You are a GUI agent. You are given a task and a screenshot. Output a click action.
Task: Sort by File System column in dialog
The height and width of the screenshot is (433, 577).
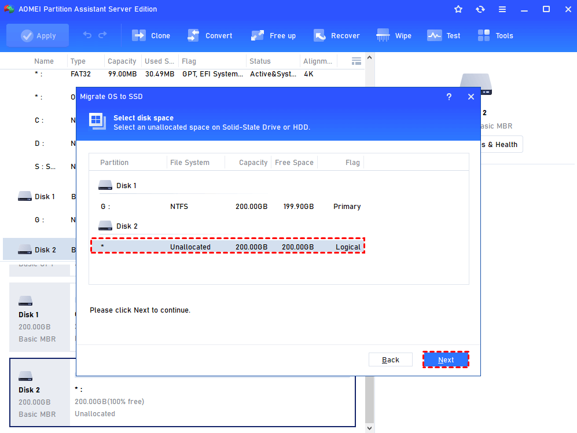click(190, 162)
